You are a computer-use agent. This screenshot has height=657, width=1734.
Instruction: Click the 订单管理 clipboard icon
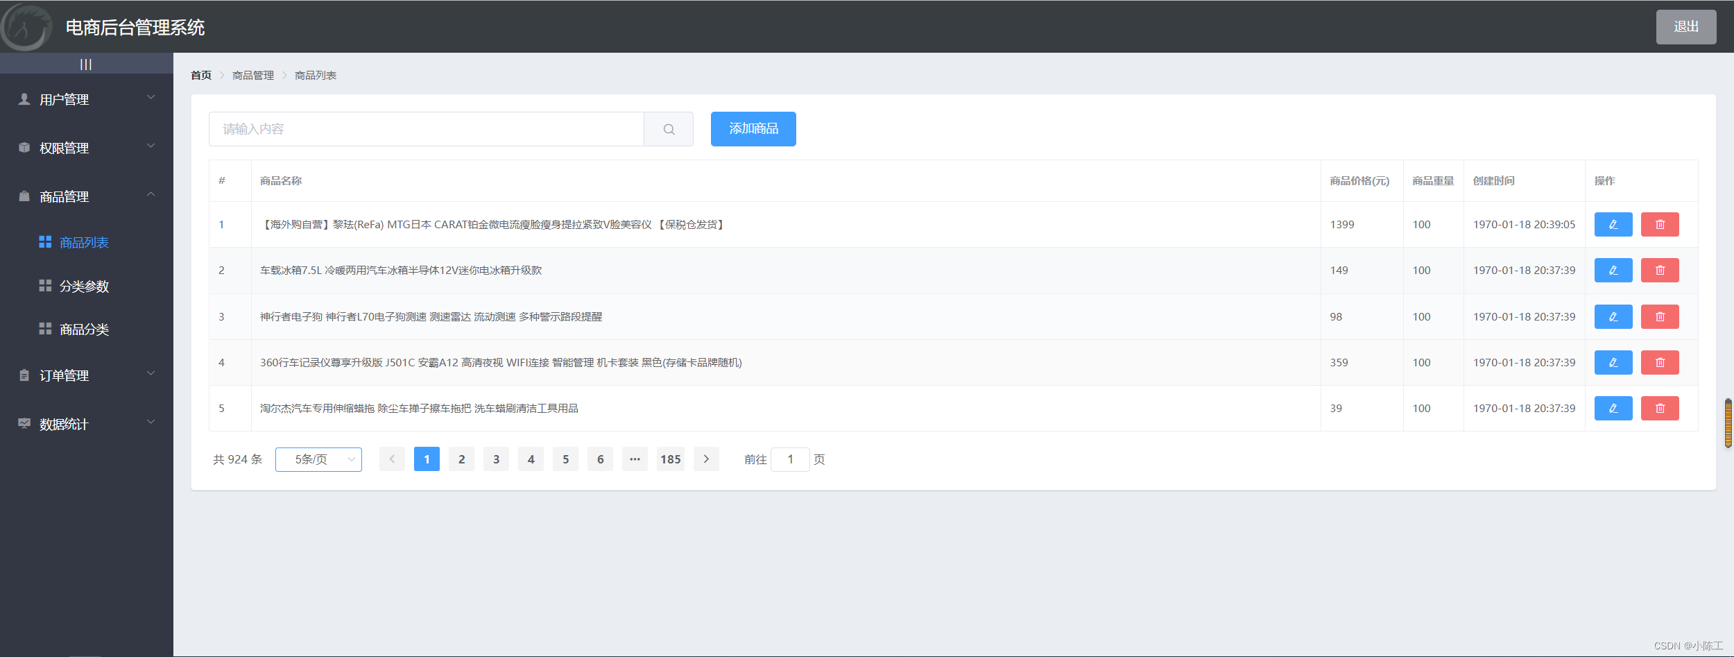click(x=24, y=375)
